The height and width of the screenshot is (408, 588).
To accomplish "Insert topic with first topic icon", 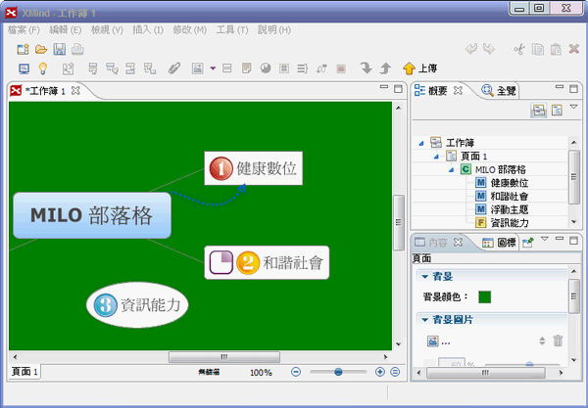I will pos(93,68).
